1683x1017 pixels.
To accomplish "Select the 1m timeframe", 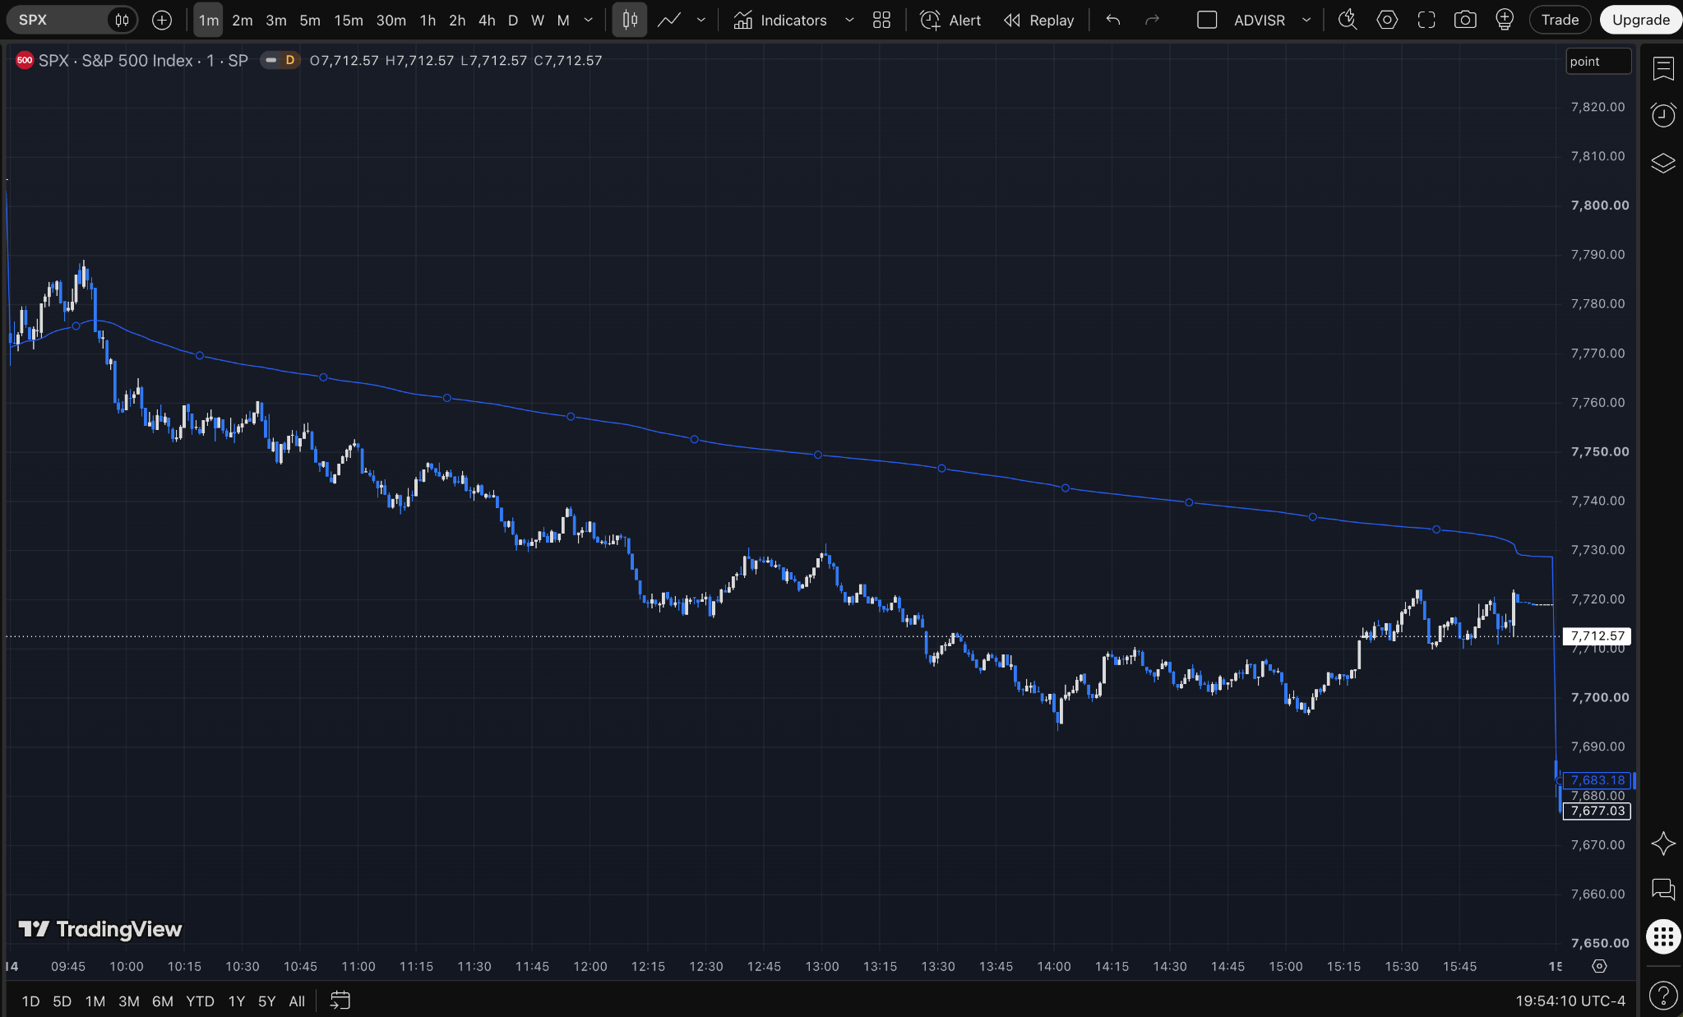I will pyautogui.click(x=208, y=20).
